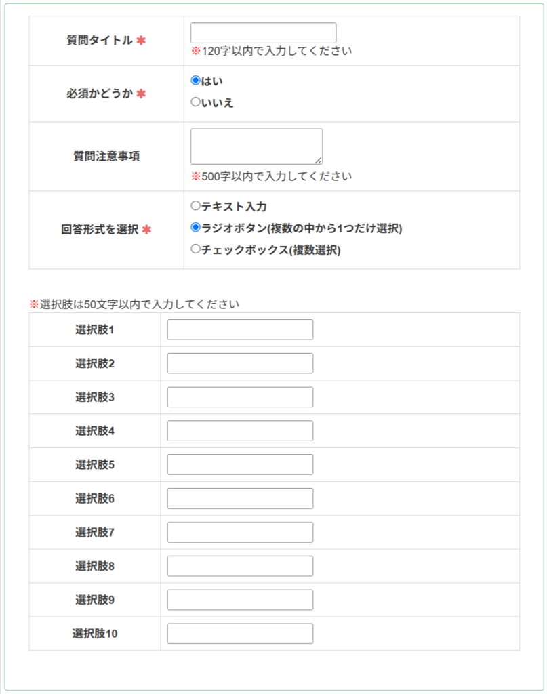The image size is (547, 694).
Task: Select the 選択肢10 text field
Action: (x=241, y=634)
